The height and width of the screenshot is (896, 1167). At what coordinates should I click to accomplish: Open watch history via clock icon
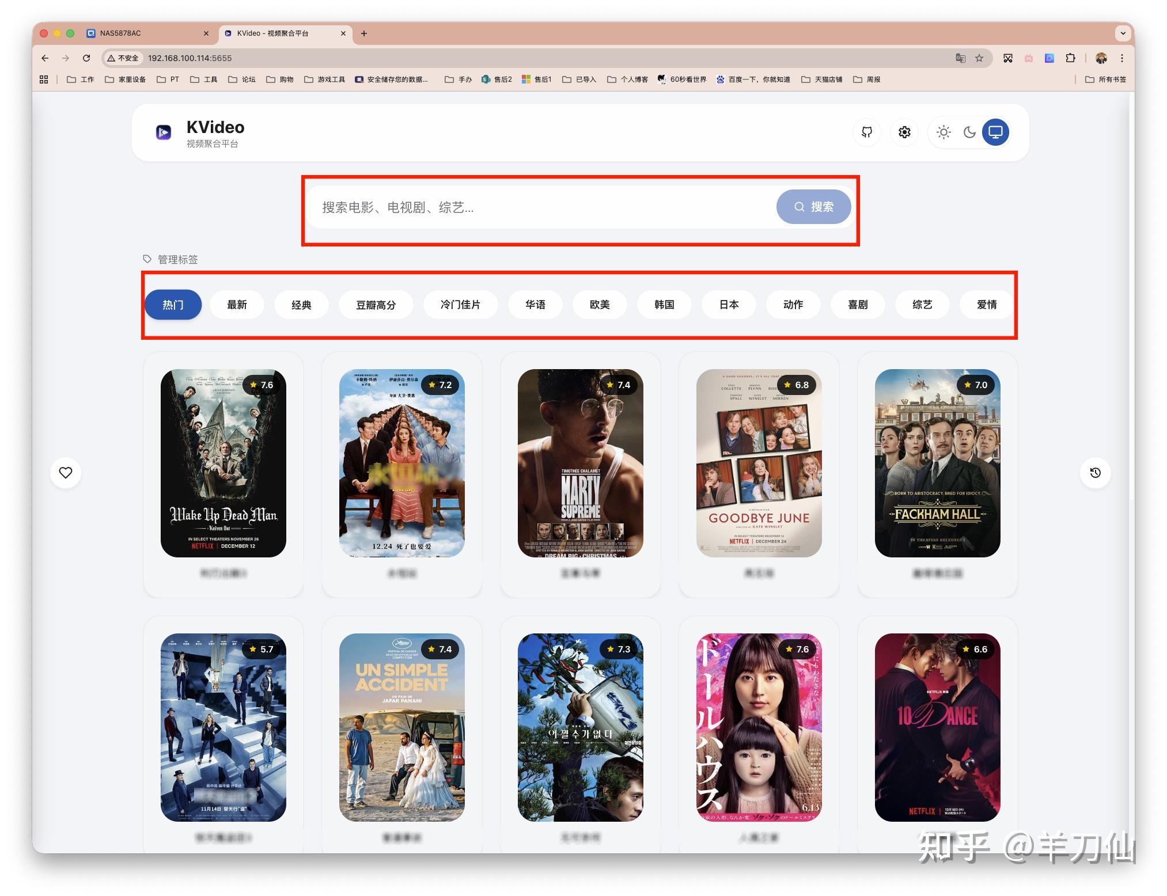click(x=1094, y=473)
